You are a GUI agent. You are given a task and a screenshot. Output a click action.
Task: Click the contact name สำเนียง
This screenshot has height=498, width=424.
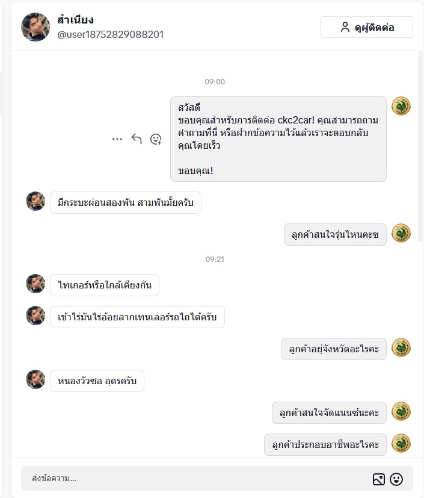click(x=75, y=20)
